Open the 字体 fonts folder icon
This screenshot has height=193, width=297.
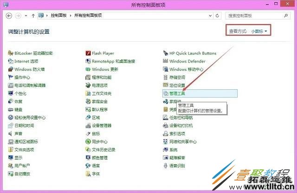[88, 174]
